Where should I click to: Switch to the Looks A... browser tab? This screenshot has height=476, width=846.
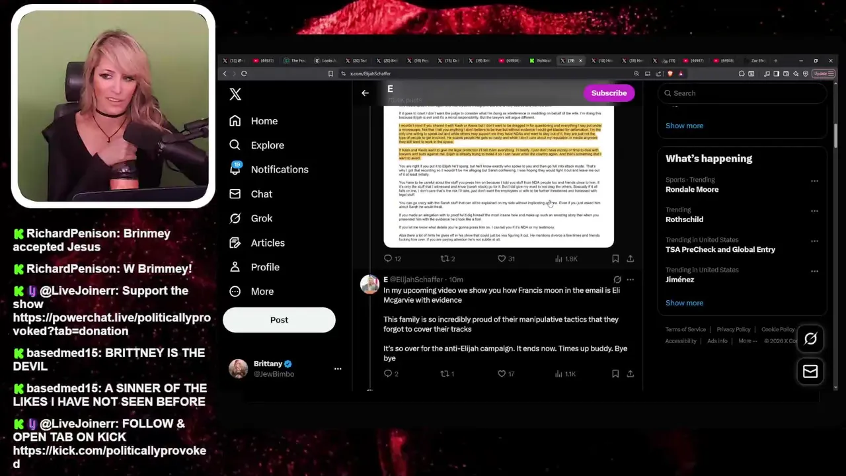click(x=327, y=61)
